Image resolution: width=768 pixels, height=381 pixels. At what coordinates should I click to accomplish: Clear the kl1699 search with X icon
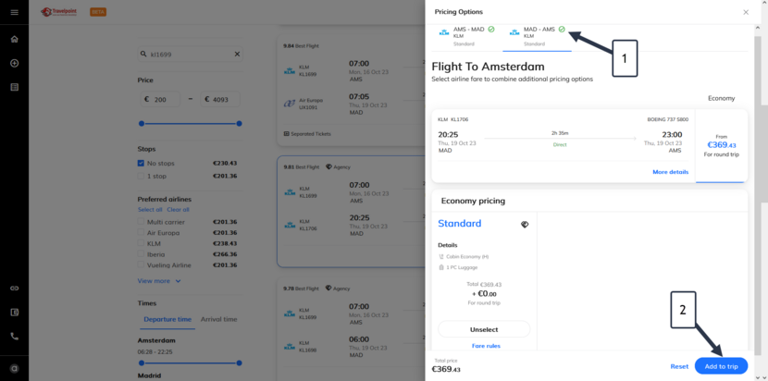click(236, 55)
